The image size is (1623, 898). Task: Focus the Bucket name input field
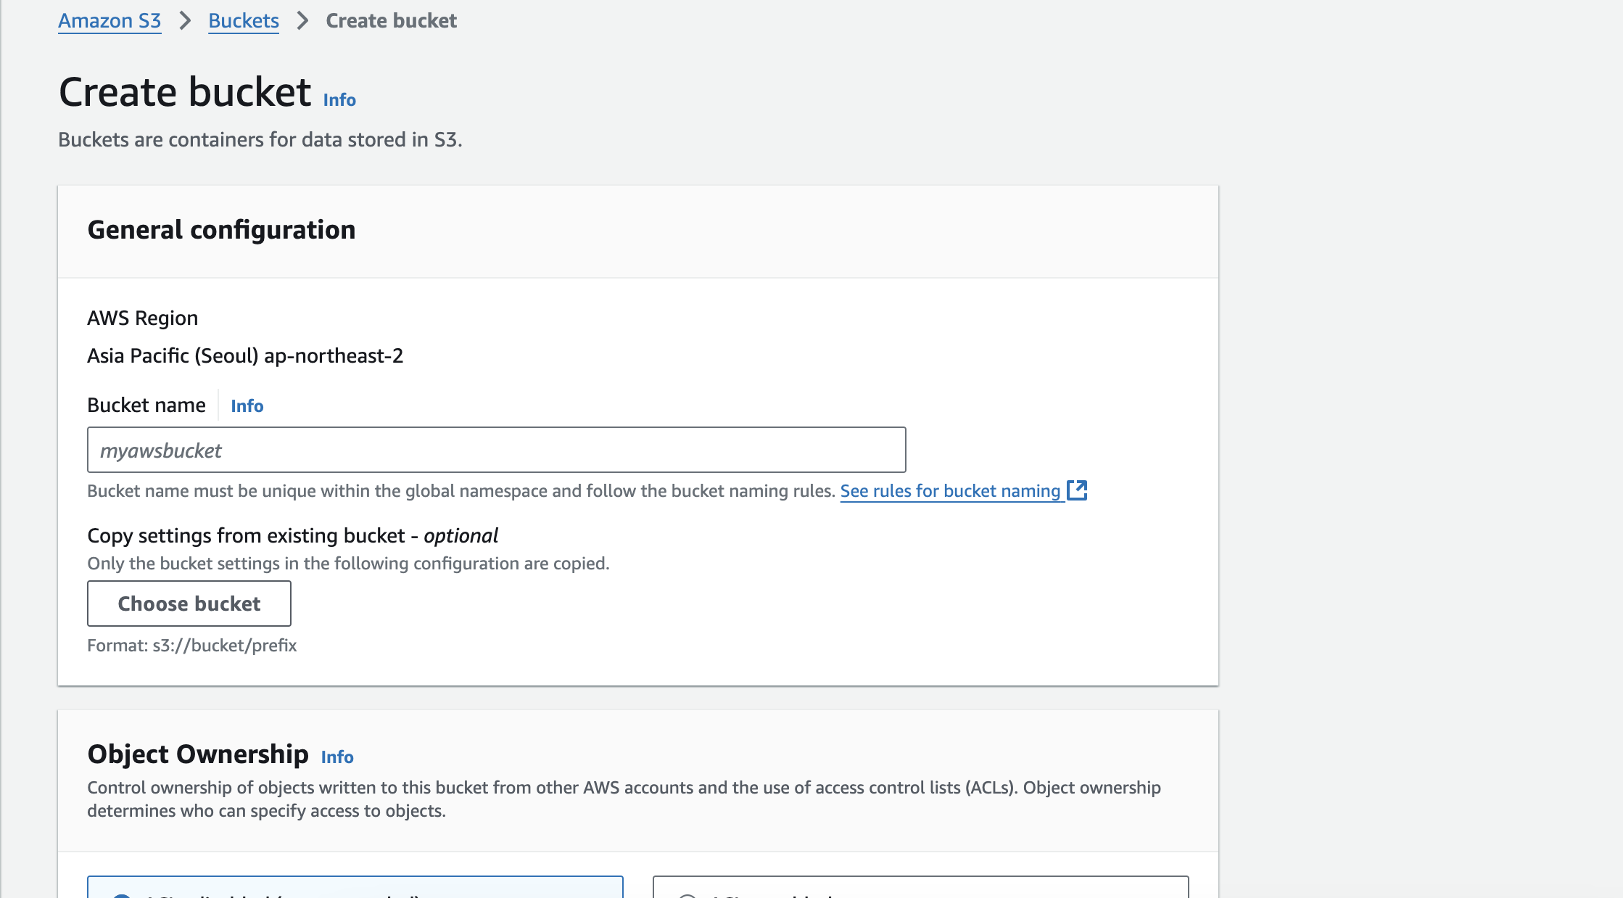[496, 450]
